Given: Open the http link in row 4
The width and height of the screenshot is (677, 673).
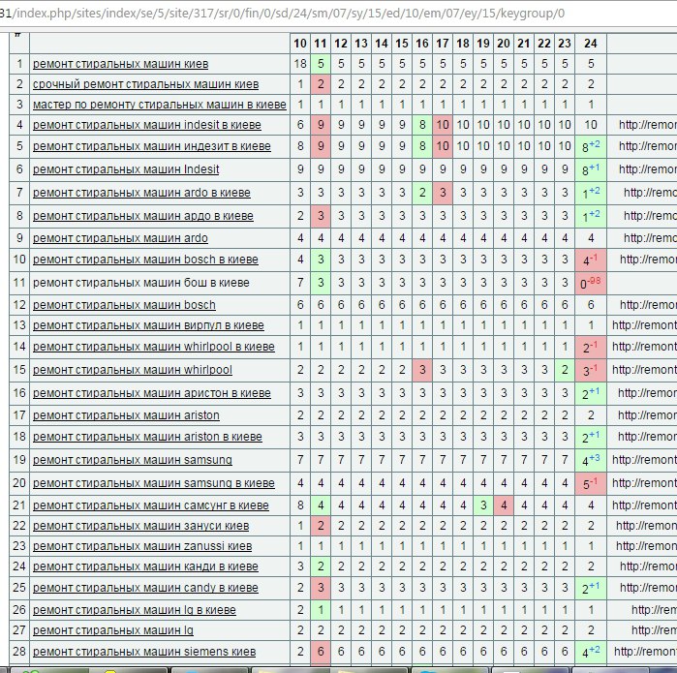Looking at the screenshot, I should coord(648,125).
